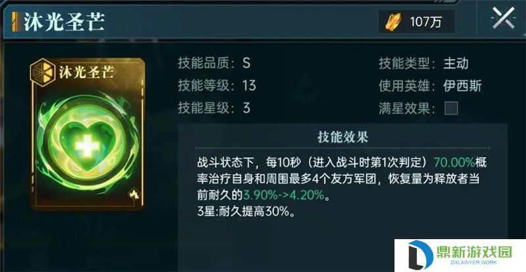The height and width of the screenshot is (272, 526).
Task: Click the 3.90%->4.20% upgrade values
Action: (x=284, y=195)
